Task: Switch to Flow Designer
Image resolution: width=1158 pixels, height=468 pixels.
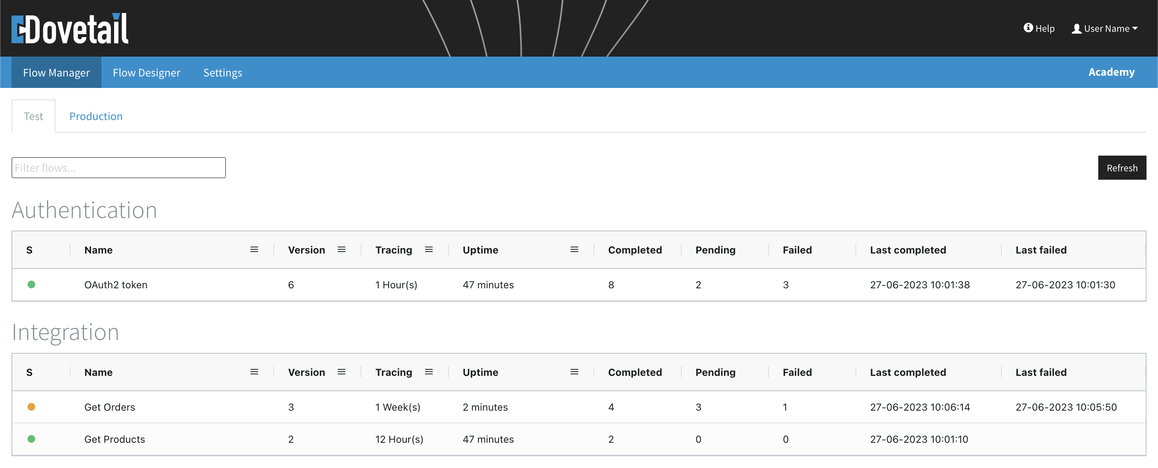Action: pos(147,72)
